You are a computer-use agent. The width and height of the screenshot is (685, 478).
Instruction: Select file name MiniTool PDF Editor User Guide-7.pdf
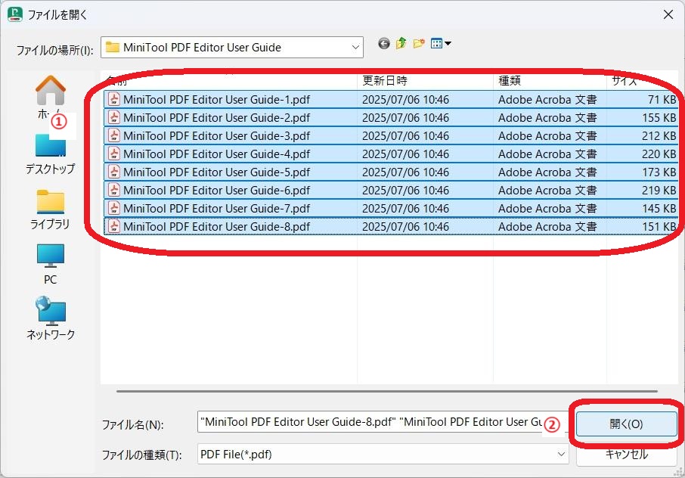217,209
